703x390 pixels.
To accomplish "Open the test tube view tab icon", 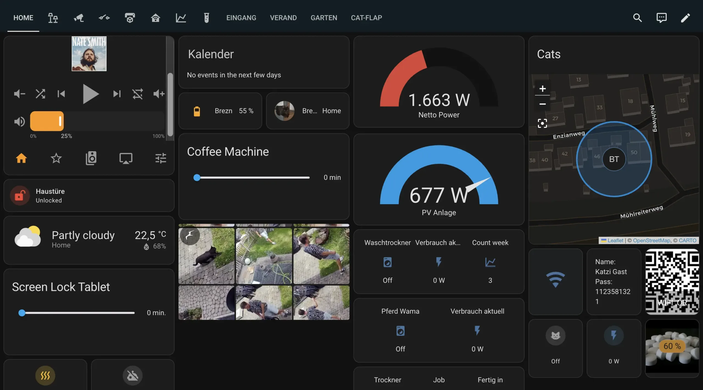I will pyautogui.click(x=207, y=18).
